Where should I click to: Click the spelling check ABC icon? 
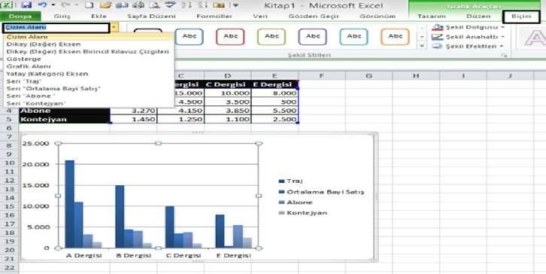click(170, 5)
